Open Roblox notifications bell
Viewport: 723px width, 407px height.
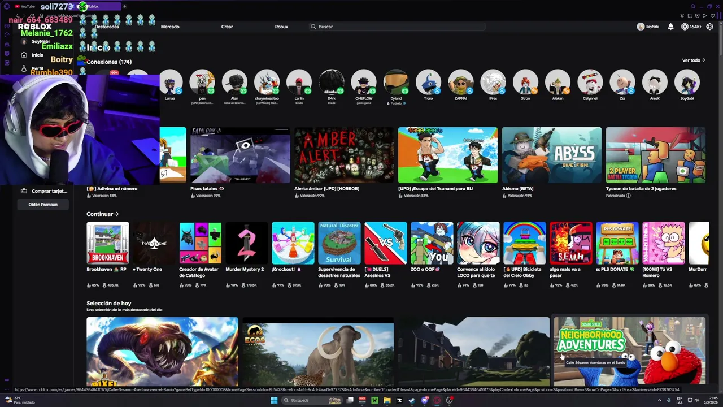coord(670,27)
